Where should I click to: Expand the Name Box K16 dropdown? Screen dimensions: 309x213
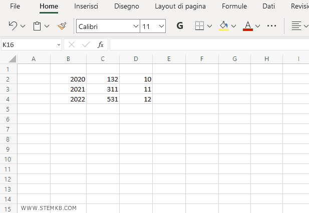tap(58, 44)
